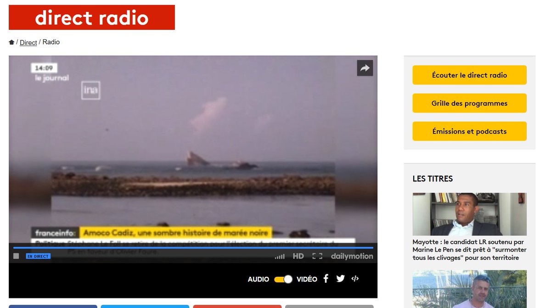Click the VIDÉO label by the switch
551x308 pixels.
pyautogui.click(x=307, y=279)
